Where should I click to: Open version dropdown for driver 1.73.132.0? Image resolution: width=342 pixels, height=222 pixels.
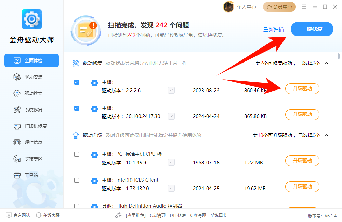click(171, 188)
